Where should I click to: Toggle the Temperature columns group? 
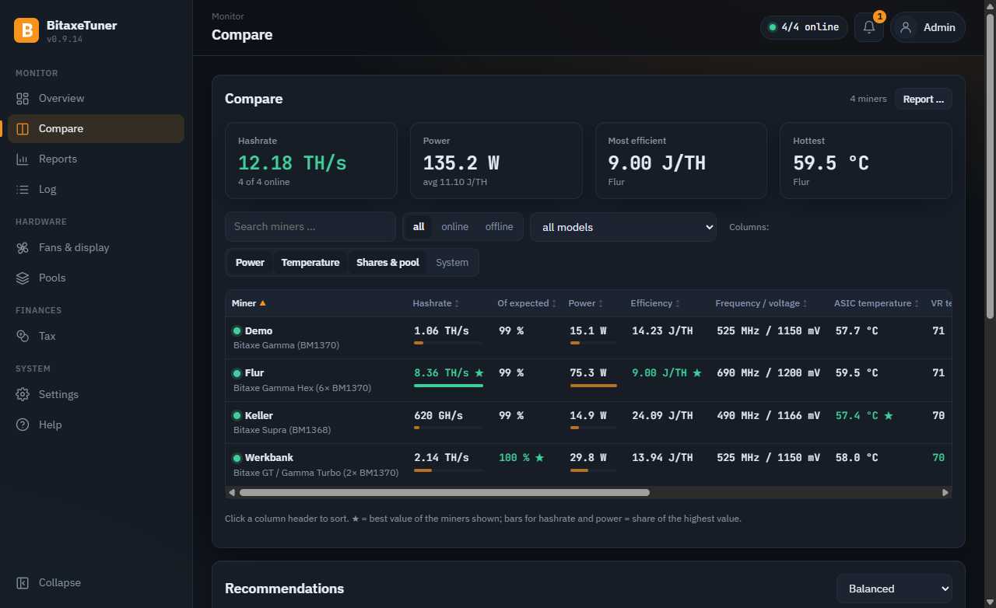(310, 263)
